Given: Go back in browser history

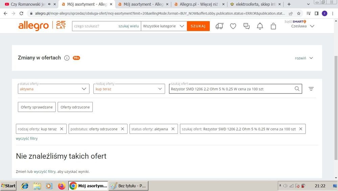Looking at the screenshot, I should pos(5,14).
